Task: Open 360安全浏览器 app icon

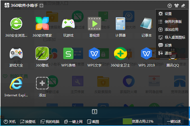Action: point(16,24)
